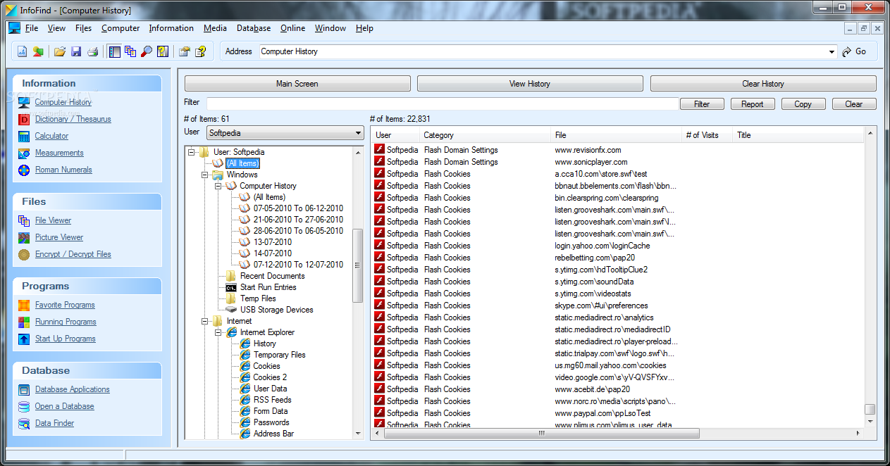Screen dimensions: 890x466
Task: Click the printer icon in the toolbar
Action: (92, 51)
